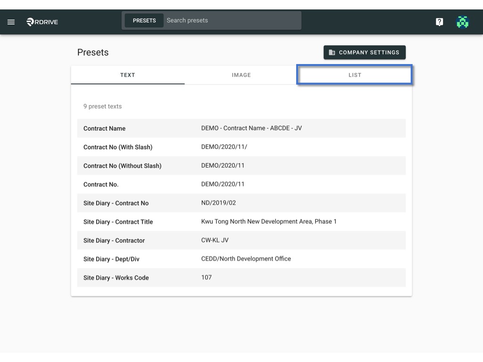Select Site Diary - Contractor label

[x=114, y=240]
